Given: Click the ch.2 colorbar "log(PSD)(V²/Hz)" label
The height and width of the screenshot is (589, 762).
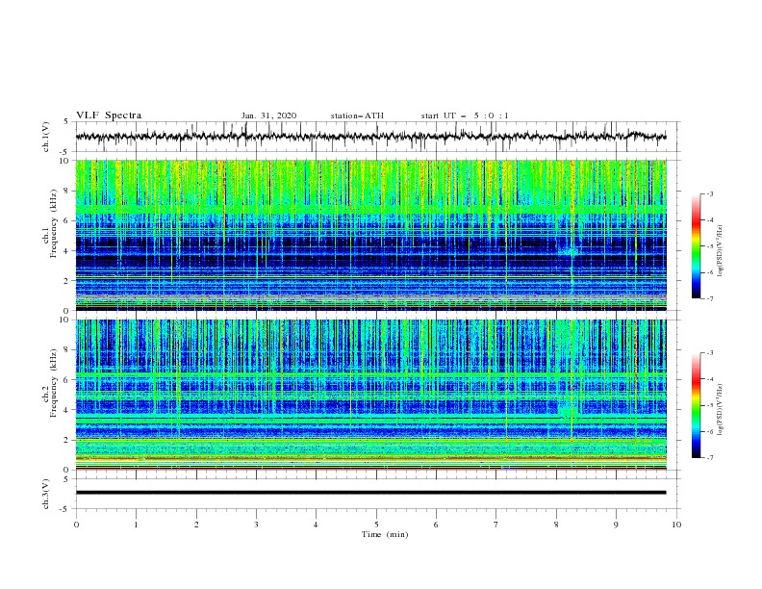Looking at the screenshot, I should click(721, 410).
